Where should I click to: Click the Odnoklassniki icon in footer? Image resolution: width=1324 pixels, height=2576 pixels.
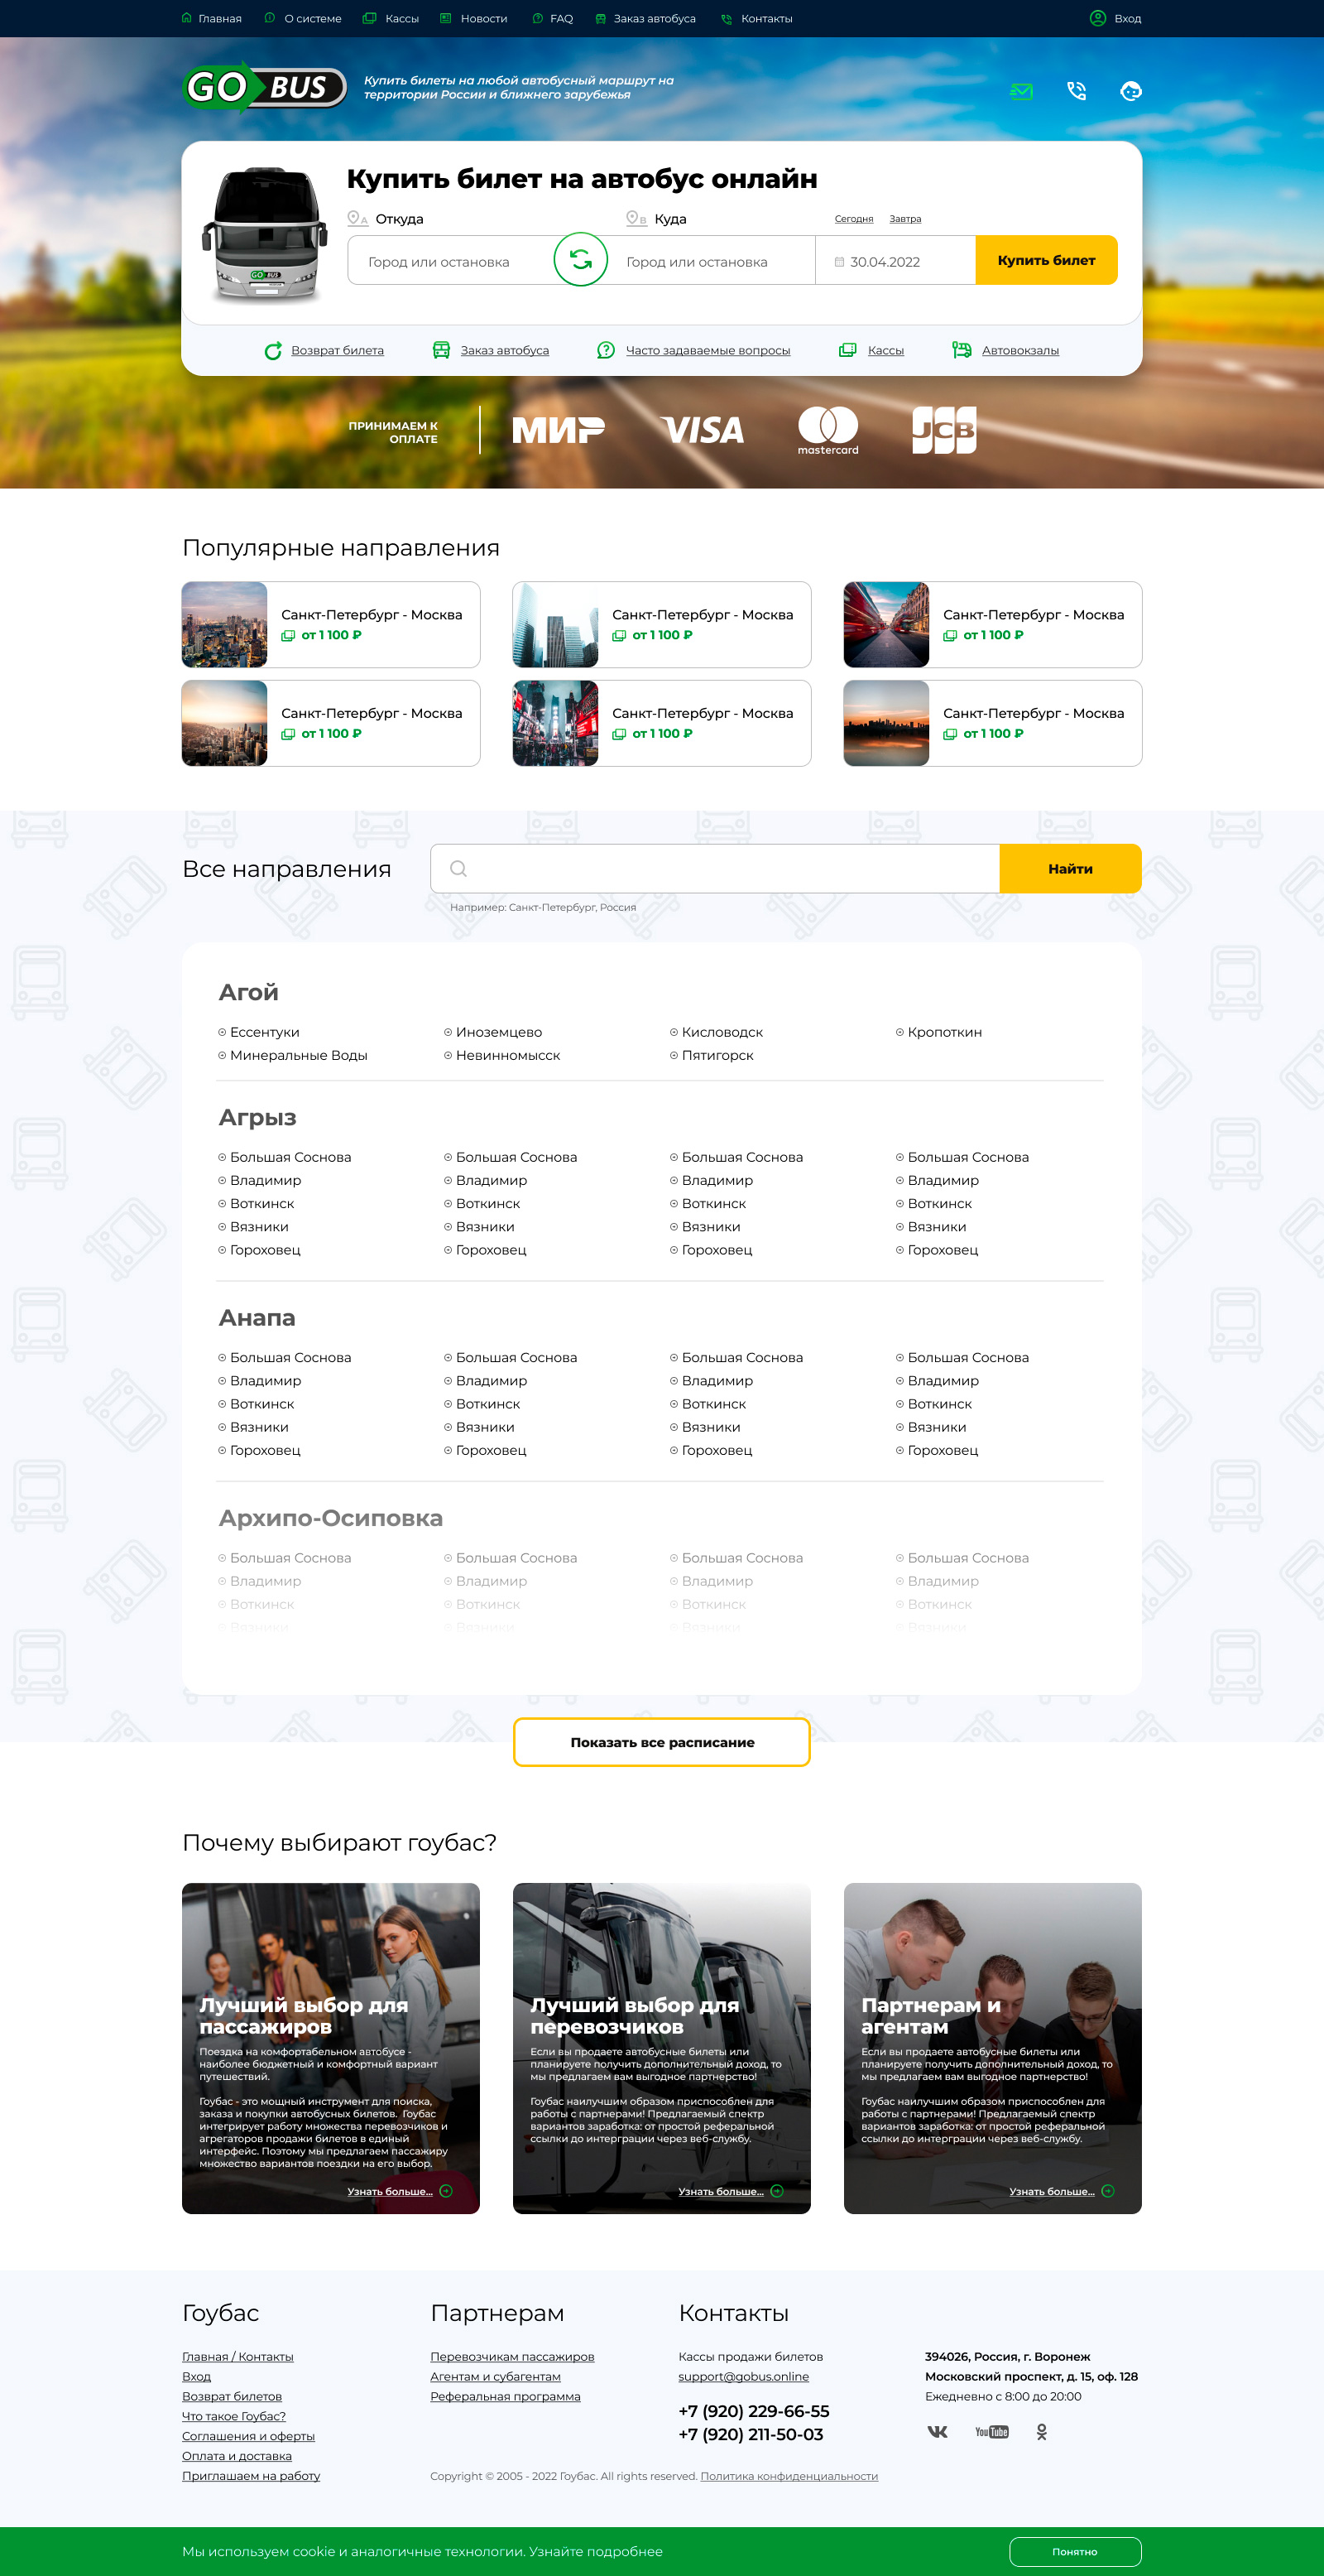click(1041, 2431)
